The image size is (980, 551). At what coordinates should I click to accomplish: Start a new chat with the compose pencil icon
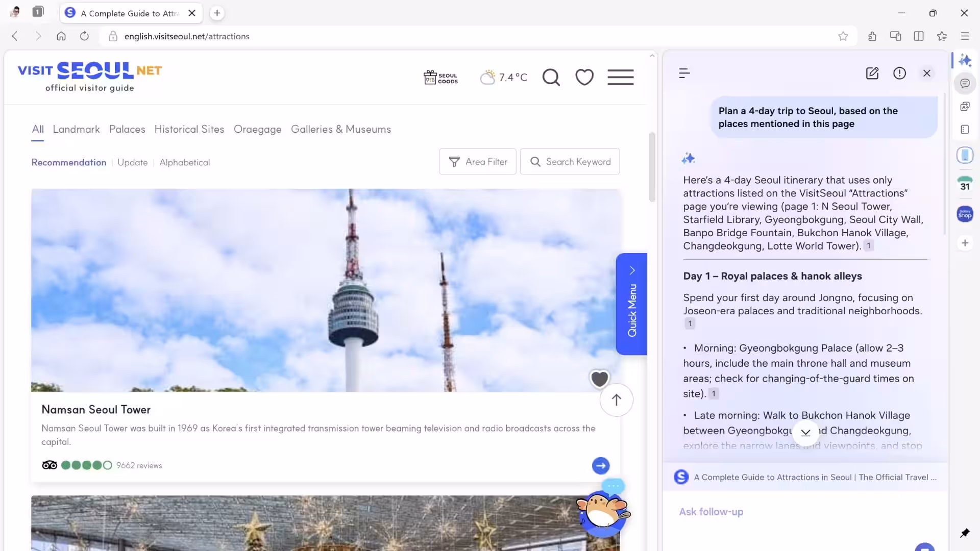(x=872, y=73)
